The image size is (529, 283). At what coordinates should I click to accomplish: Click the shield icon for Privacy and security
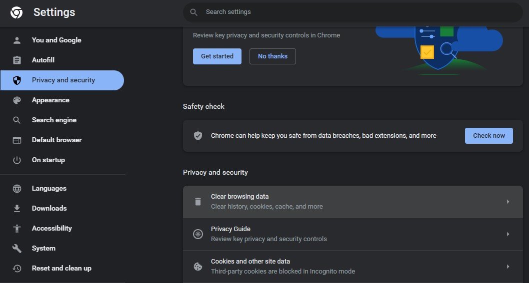click(17, 80)
